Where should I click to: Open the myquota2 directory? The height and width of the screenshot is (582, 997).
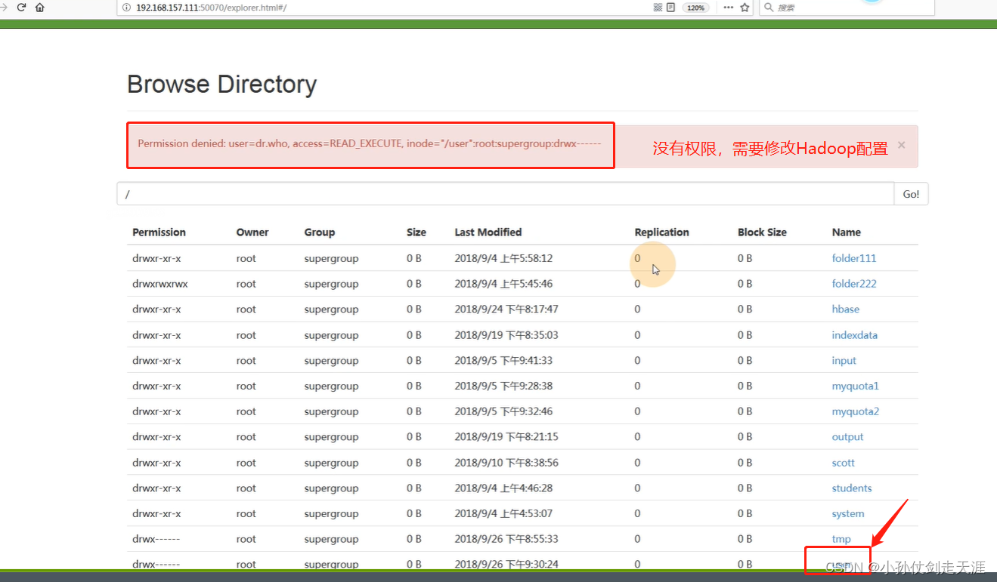[856, 411]
